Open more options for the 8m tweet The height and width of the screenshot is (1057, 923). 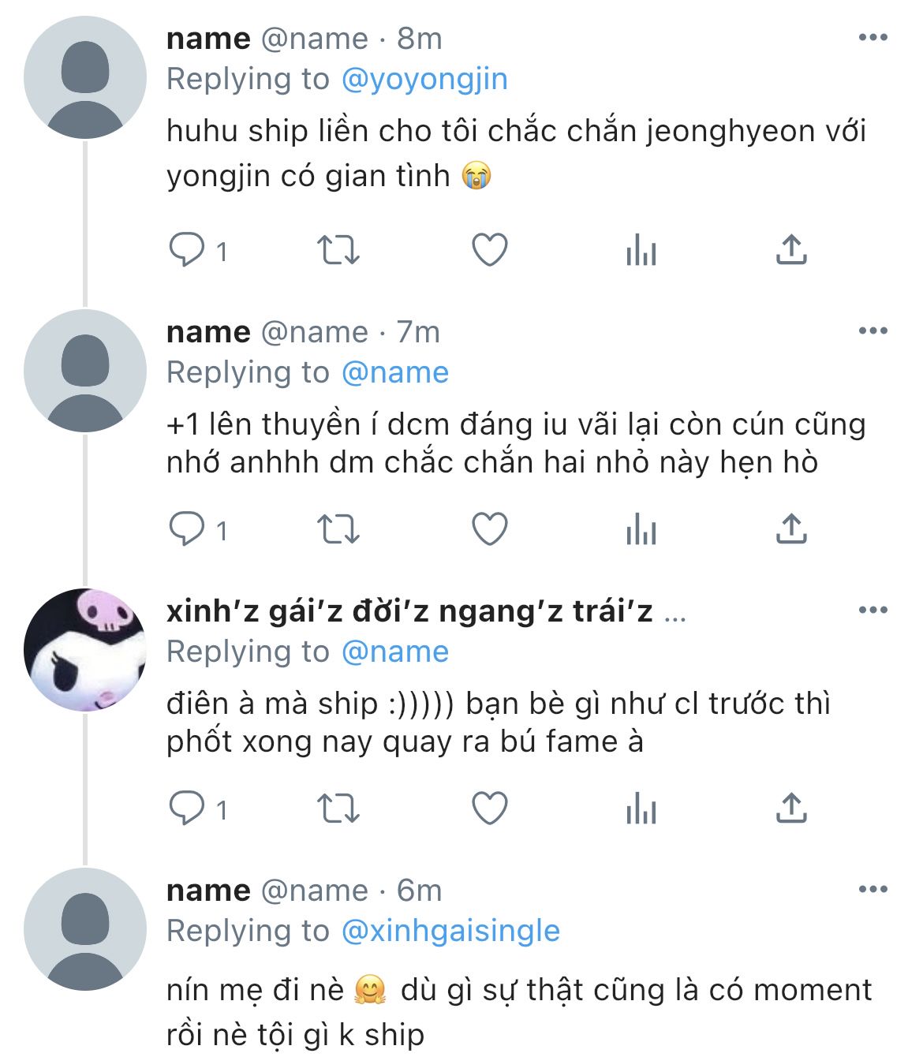873,38
